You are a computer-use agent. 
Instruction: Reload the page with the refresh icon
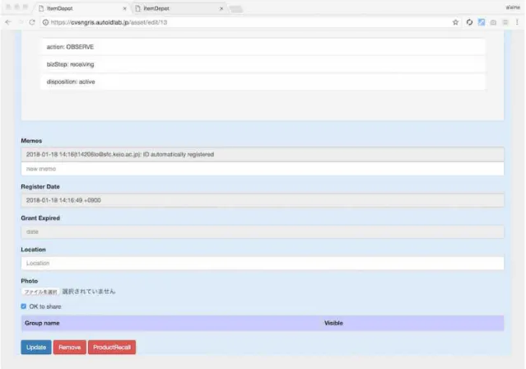pyautogui.click(x=32, y=22)
